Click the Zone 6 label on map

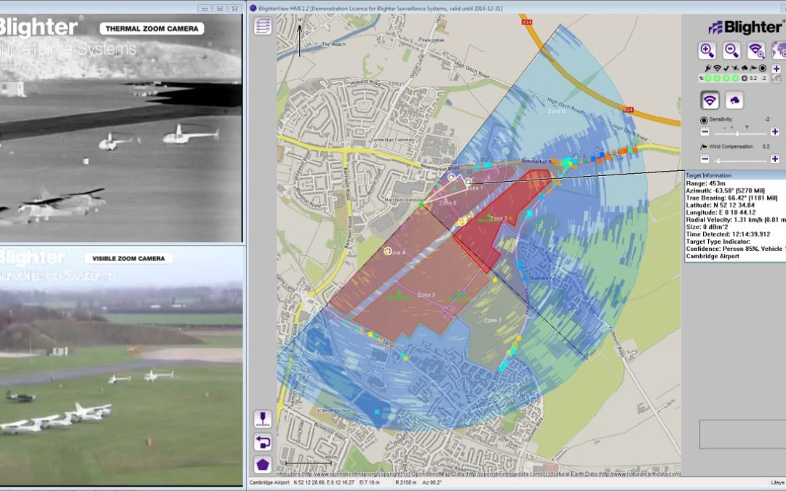(x=556, y=111)
